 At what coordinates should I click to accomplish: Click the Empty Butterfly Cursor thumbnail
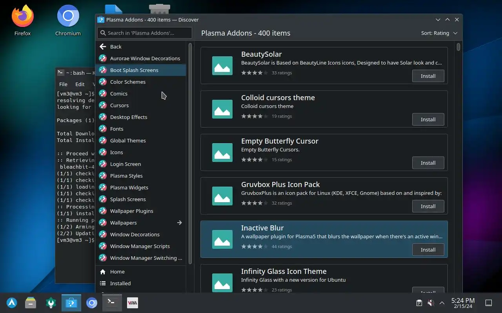pos(222,153)
